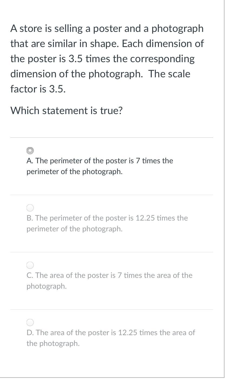Mark the radio button for answer C

click(x=30, y=265)
